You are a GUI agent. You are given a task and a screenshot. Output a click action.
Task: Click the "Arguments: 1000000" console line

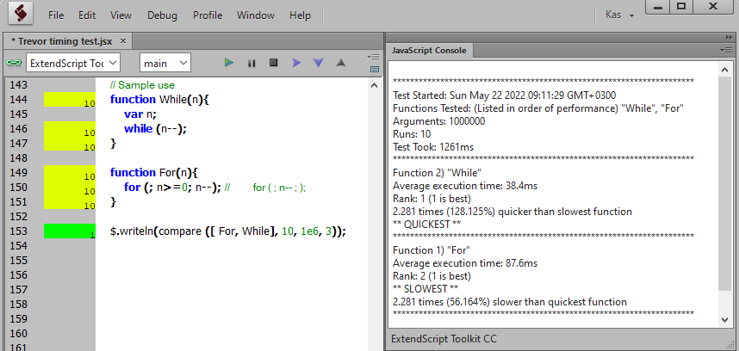(438, 121)
